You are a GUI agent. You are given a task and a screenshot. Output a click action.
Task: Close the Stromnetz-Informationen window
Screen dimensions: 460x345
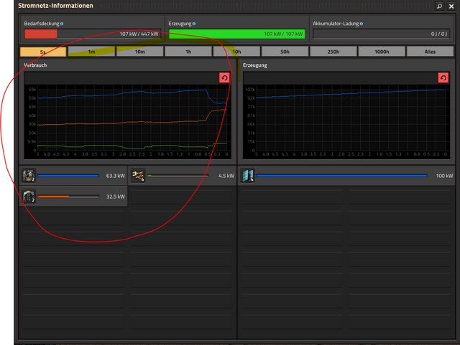point(451,6)
